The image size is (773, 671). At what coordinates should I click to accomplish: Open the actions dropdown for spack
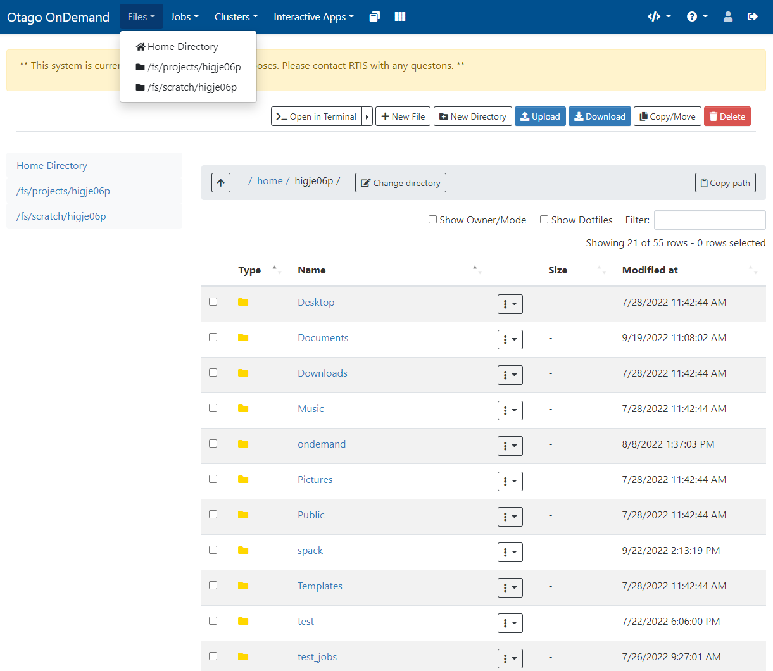510,552
